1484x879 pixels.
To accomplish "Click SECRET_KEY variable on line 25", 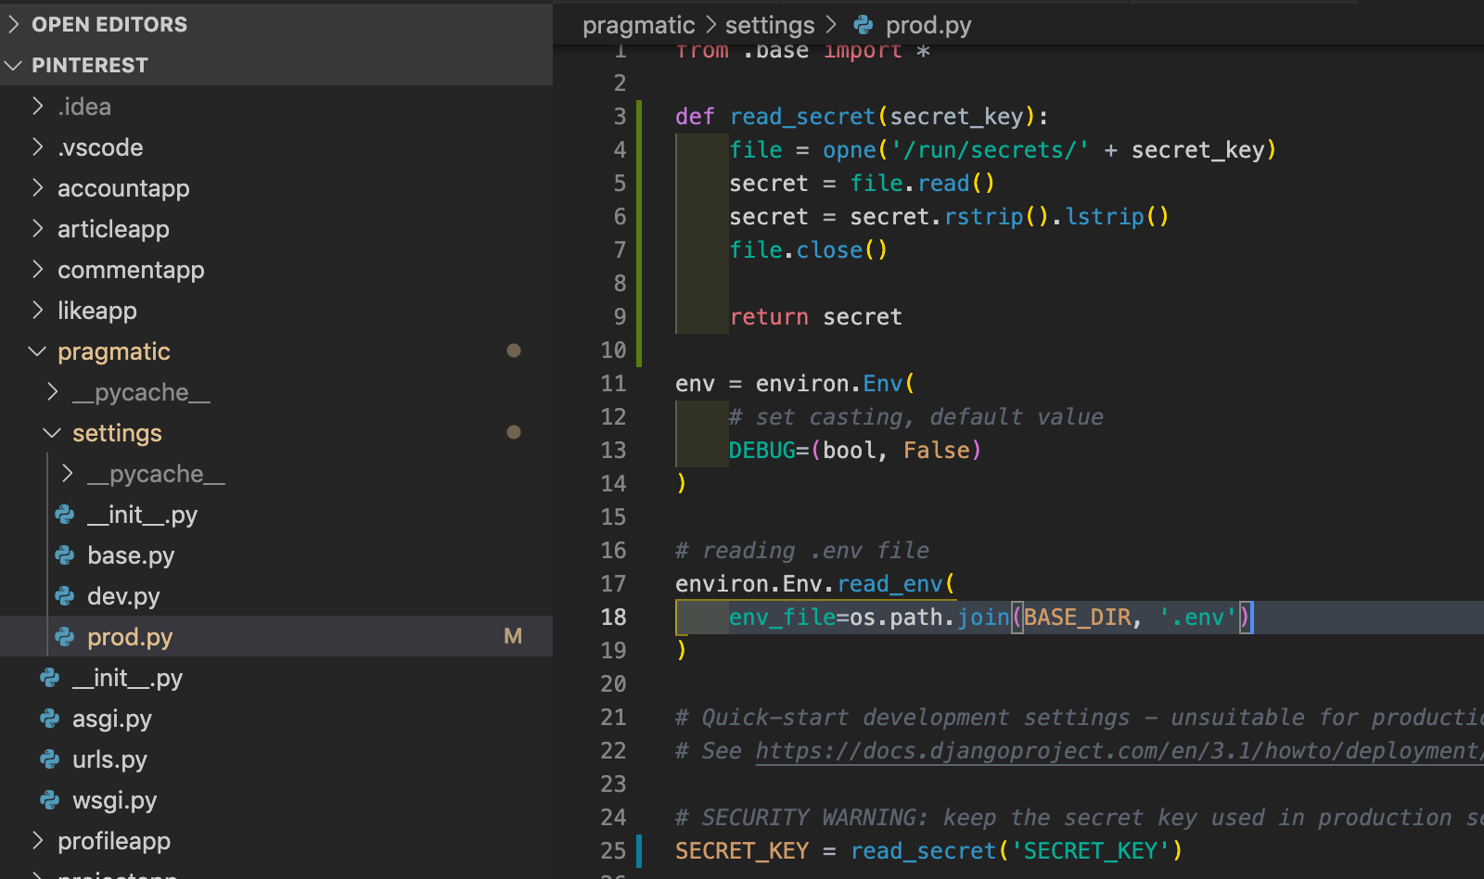I will click(x=742, y=851).
